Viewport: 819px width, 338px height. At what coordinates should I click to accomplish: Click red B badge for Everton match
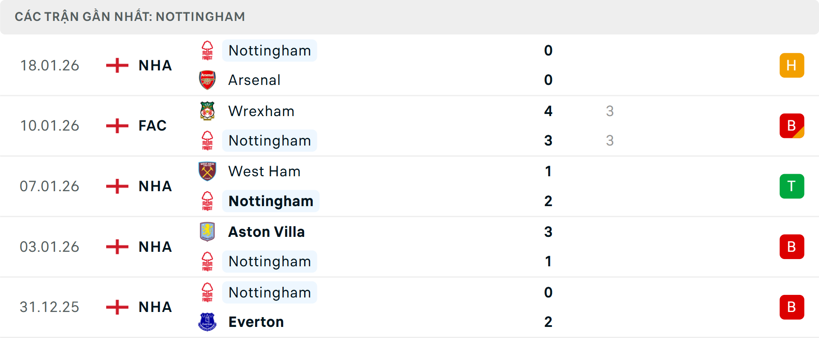coord(792,307)
